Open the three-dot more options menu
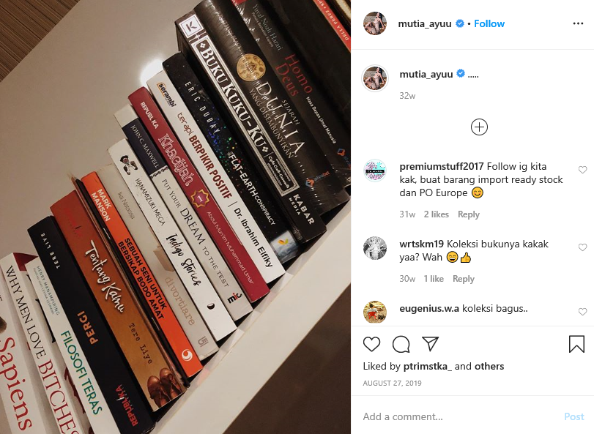The height and width of the screenshot is (434, 594). (578, 23)
